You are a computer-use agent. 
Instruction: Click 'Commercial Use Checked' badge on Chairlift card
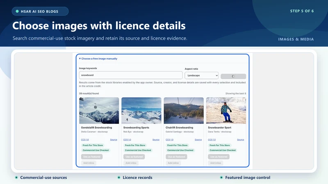pyautogui.click(x=180, y=150)
